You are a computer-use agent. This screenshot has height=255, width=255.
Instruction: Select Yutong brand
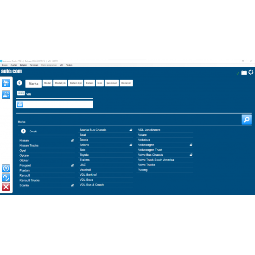pyautogui.click(x=165, y=170)
